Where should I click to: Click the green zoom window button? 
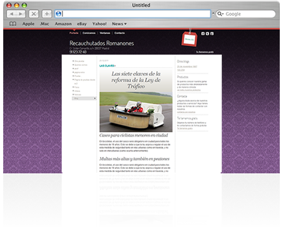coord(24,5)
